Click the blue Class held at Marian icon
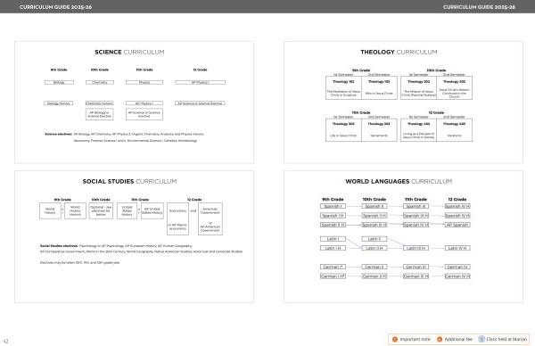The width and height of the screenshot is (535, 346). 481,339
